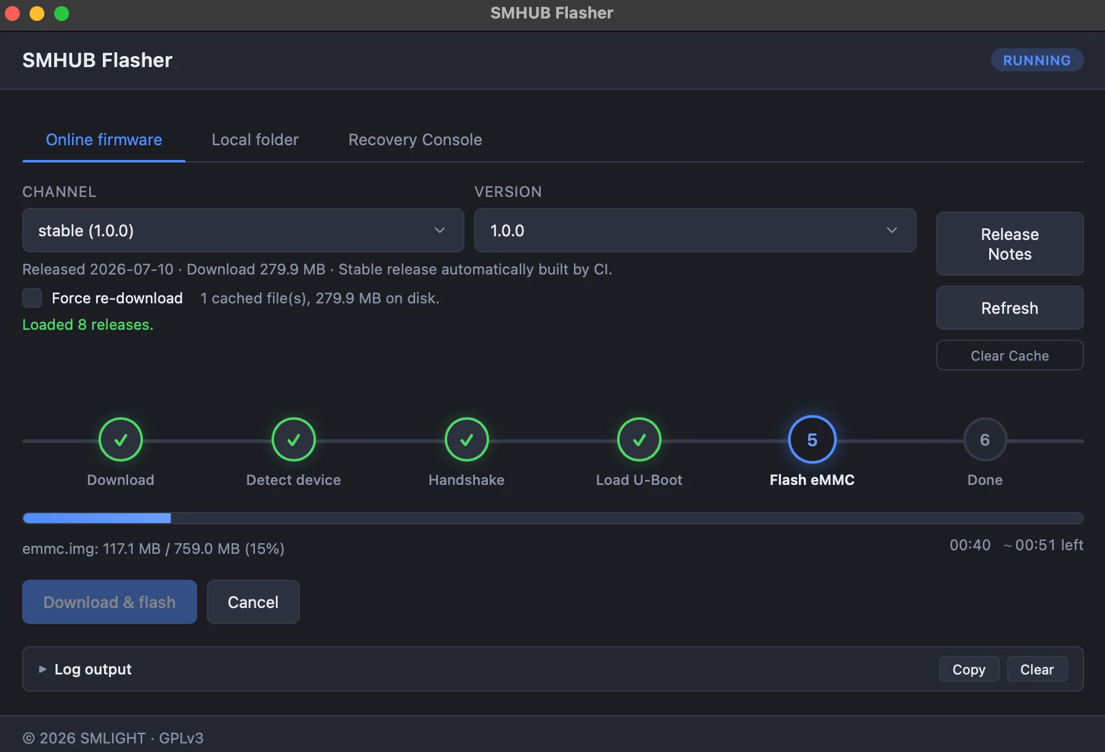
Task: Select the Online firmware tab
Action: pos(104,140)
